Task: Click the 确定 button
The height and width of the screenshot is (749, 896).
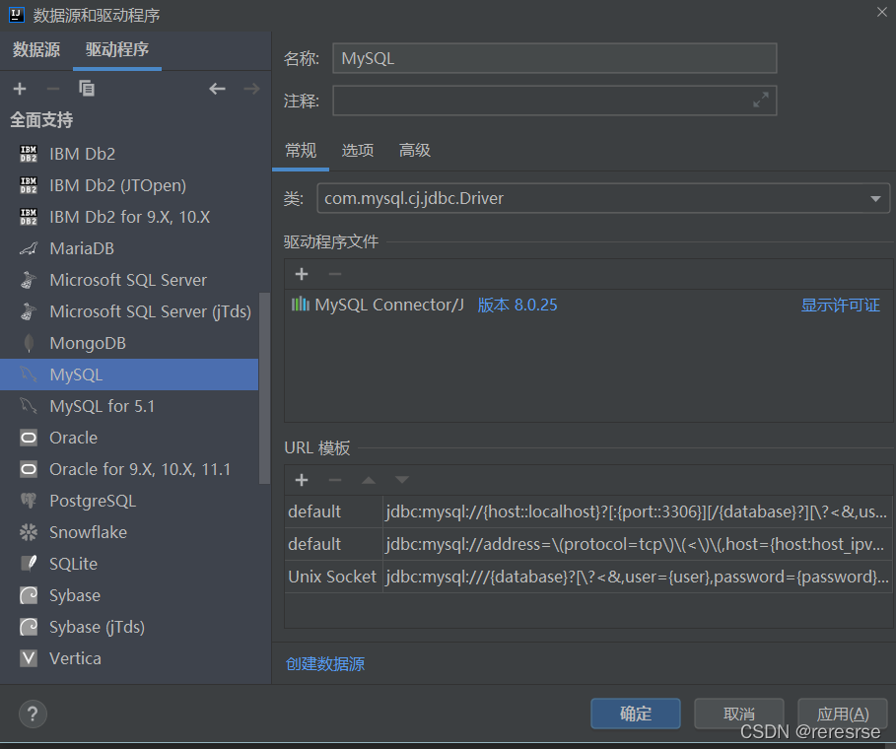Action: 636,713
